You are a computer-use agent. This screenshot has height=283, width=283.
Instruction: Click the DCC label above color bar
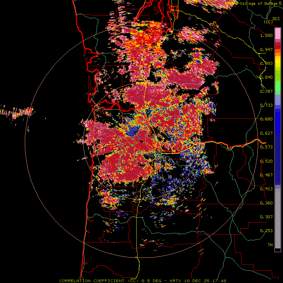click(x=276, y=19)
